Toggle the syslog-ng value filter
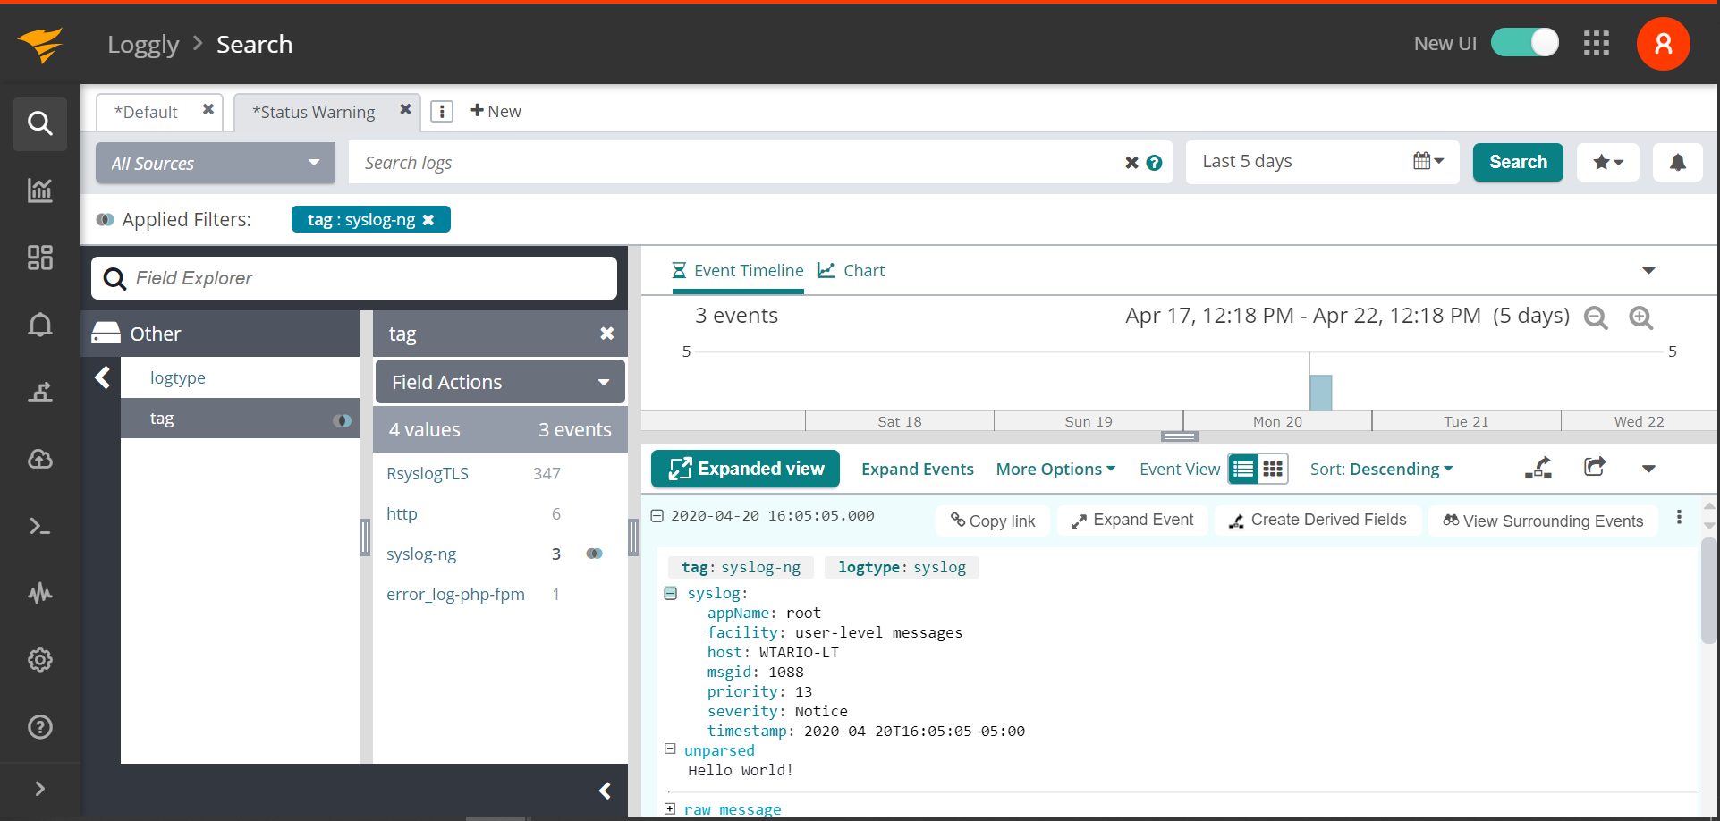The width and height of the screenshot is (1720, 821). pyautogui.click(x=594, y=554)
